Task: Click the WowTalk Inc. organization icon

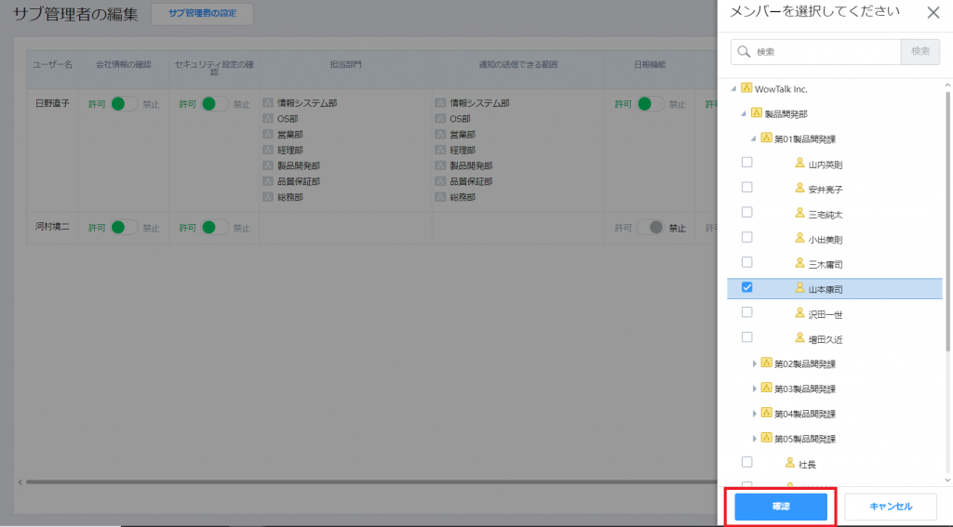Action: pyautogui.click(x=745, y=88)
